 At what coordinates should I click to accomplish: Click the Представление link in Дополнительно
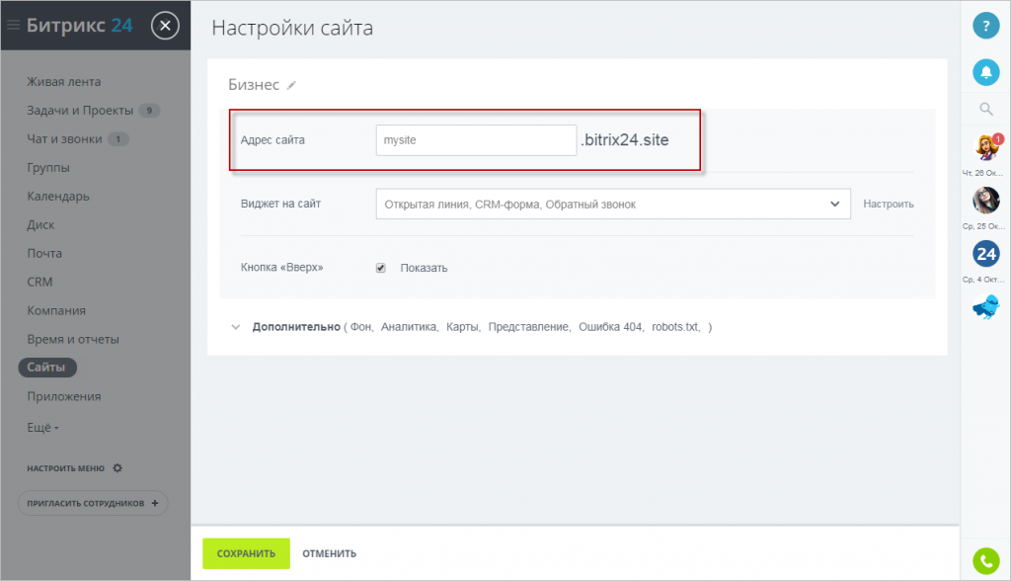pos(529,327)
